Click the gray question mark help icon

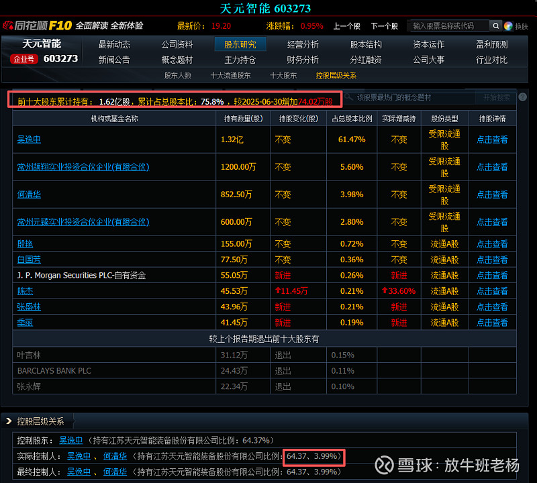[x=523, y=97]
